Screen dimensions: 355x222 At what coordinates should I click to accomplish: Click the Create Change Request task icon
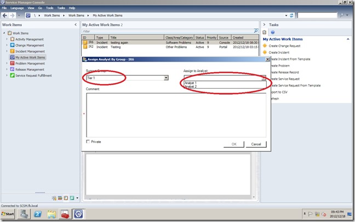pyautogui.click(x=266, y=46)
